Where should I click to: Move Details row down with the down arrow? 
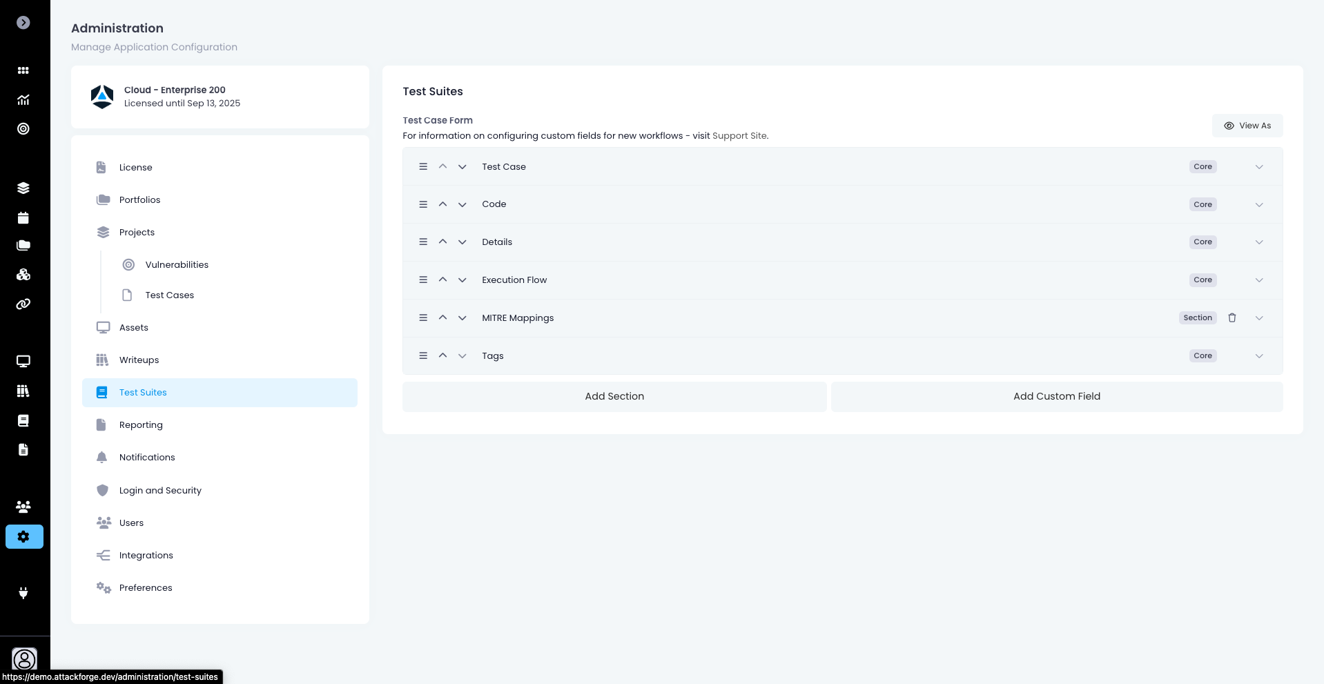pos(463,242)
